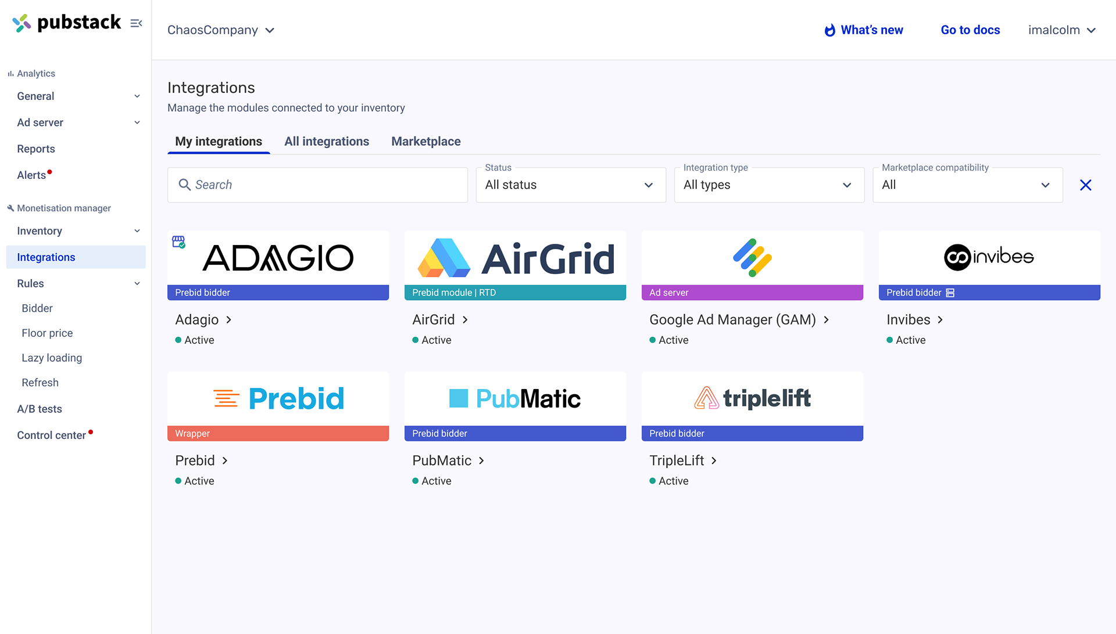Open the imalcolm user menu
This screenshot has height=634, width=1116.
tap(1062, 30)
